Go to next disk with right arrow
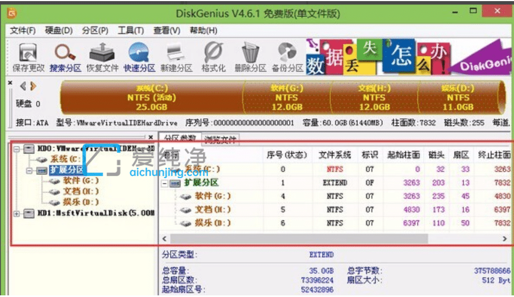Viewport: 514px width, 297px height. click(x=33, y=87)
